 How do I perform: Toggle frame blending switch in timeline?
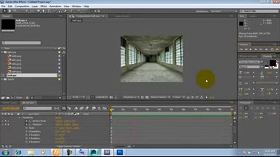tap(81, 108)
